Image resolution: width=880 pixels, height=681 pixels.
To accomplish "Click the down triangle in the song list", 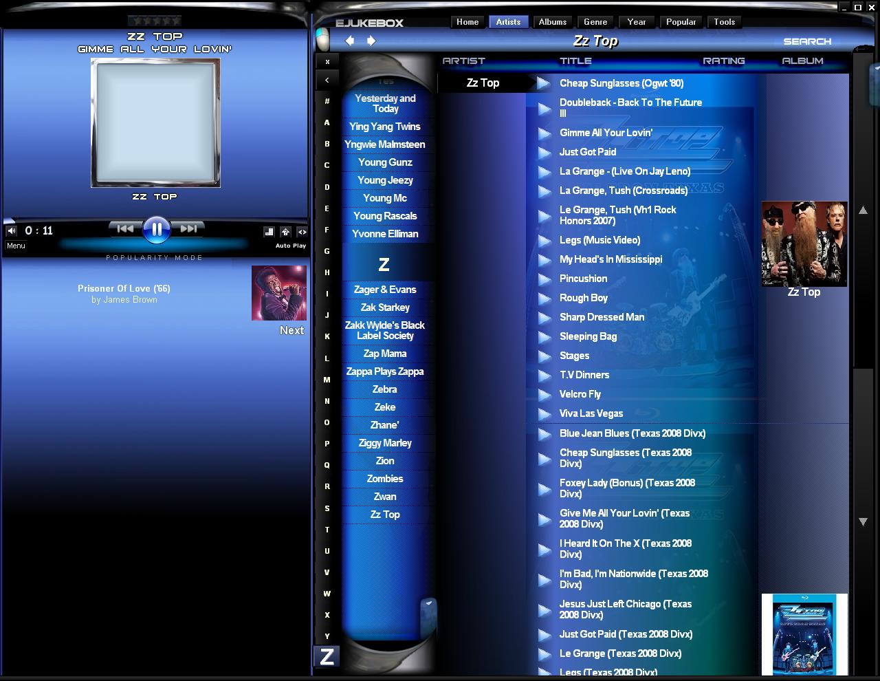I will (863, 522).
